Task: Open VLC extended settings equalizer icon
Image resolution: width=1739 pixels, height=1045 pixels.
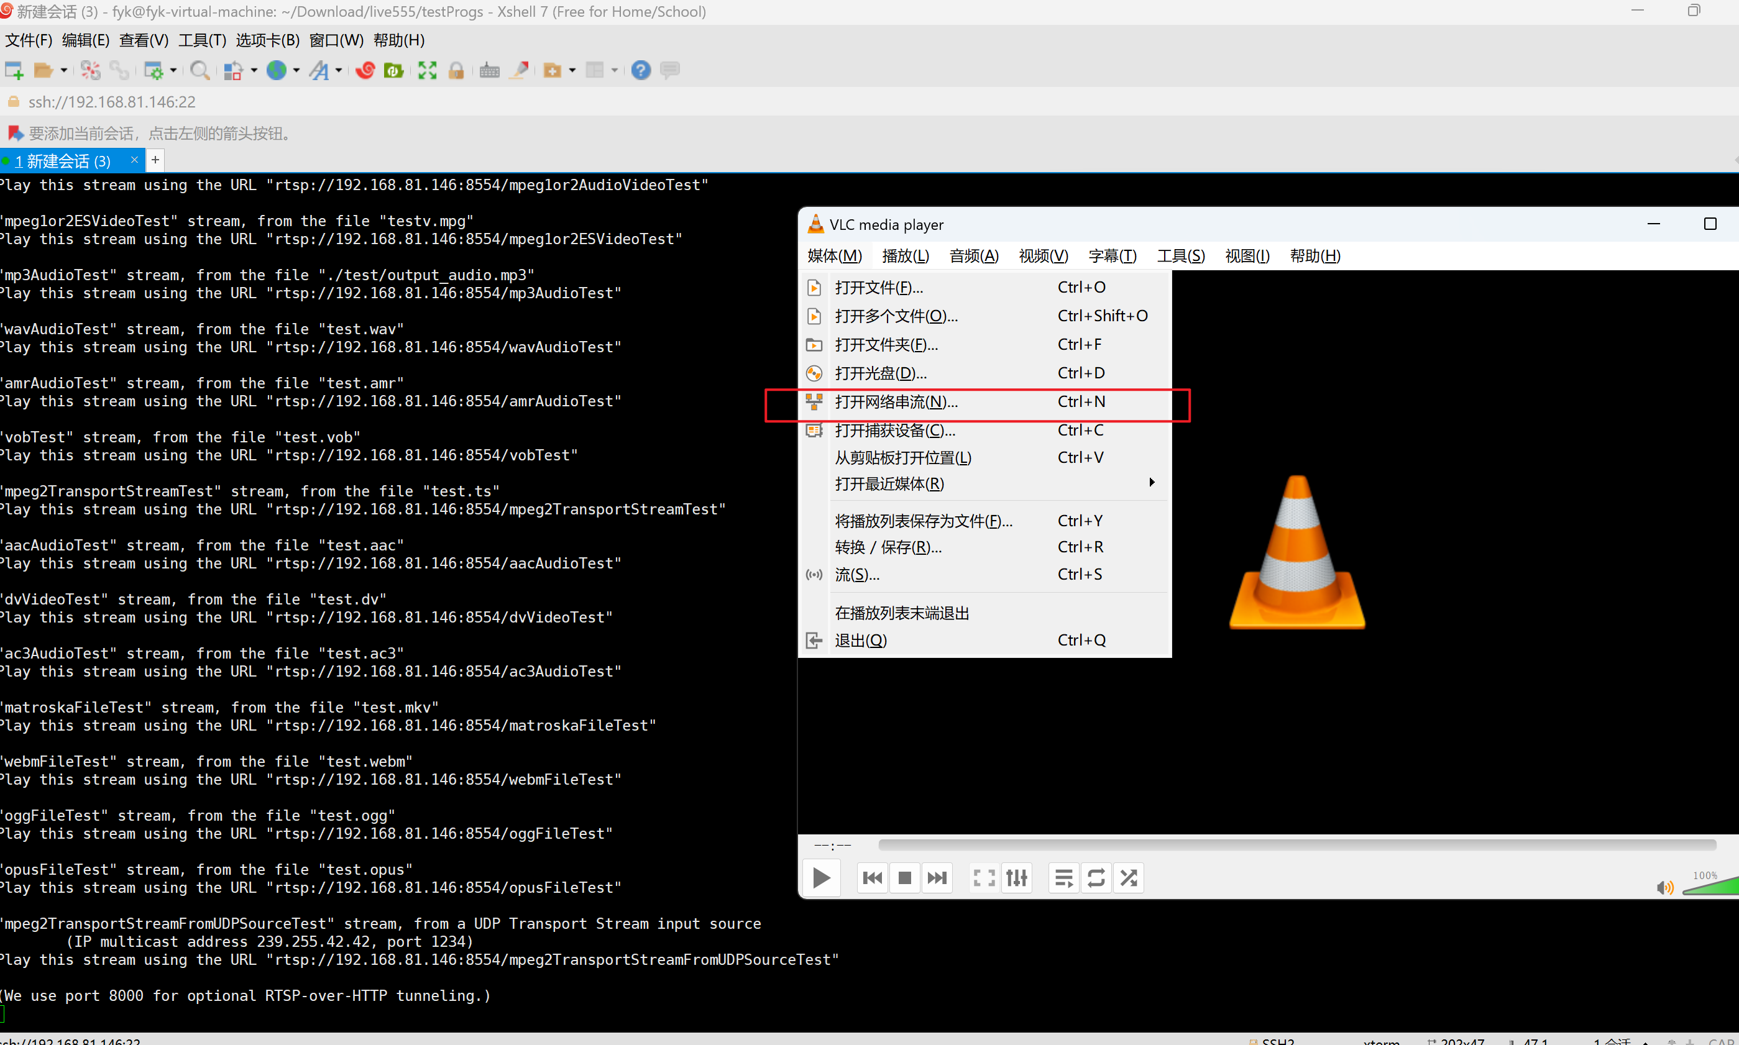Action: [1016, 877]
